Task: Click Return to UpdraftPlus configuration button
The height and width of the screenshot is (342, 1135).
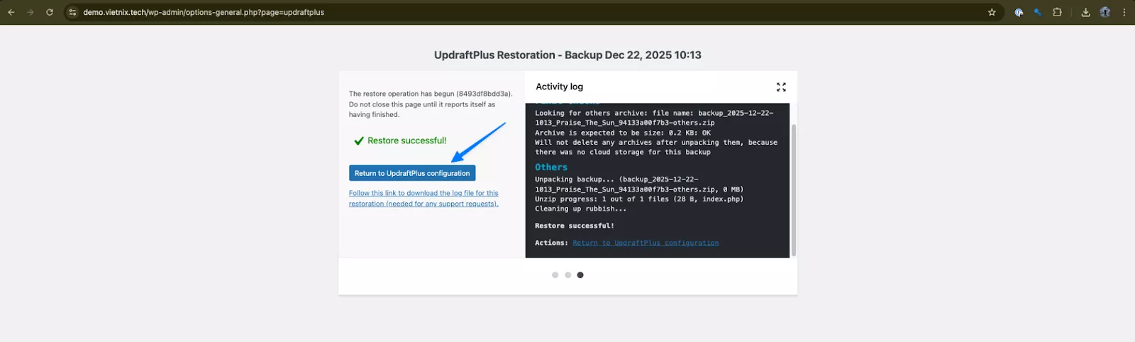Action: coord(411,173)
